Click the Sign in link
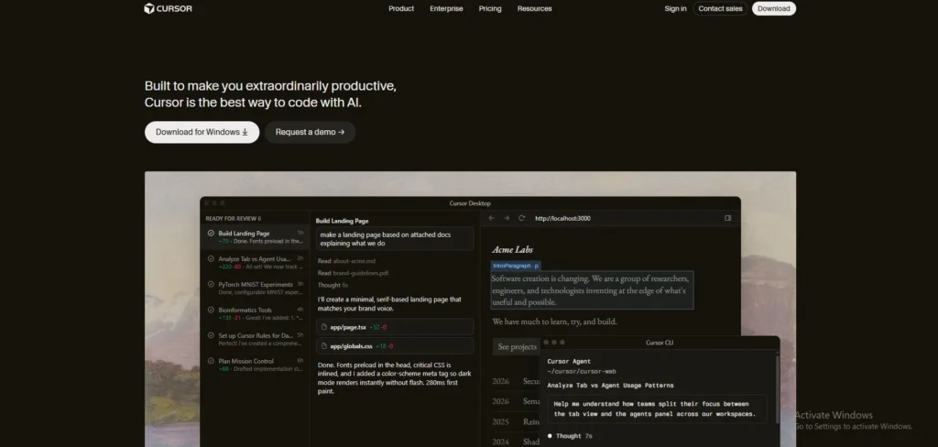The width and height of the screenshot is (938, 447). pyautogui.click(x=675, y=8)
